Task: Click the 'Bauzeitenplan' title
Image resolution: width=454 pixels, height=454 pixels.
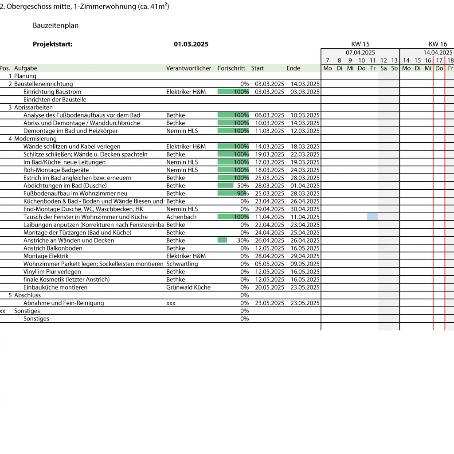Action: pyautogui.click(x=55, y=26)
